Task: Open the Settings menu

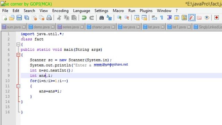Action: point(101,11)
